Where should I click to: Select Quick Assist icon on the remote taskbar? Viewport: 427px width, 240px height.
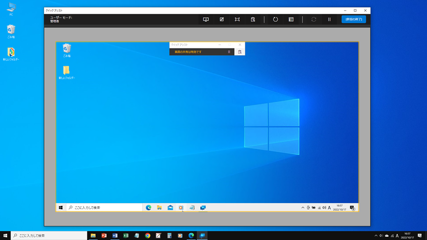203,208
